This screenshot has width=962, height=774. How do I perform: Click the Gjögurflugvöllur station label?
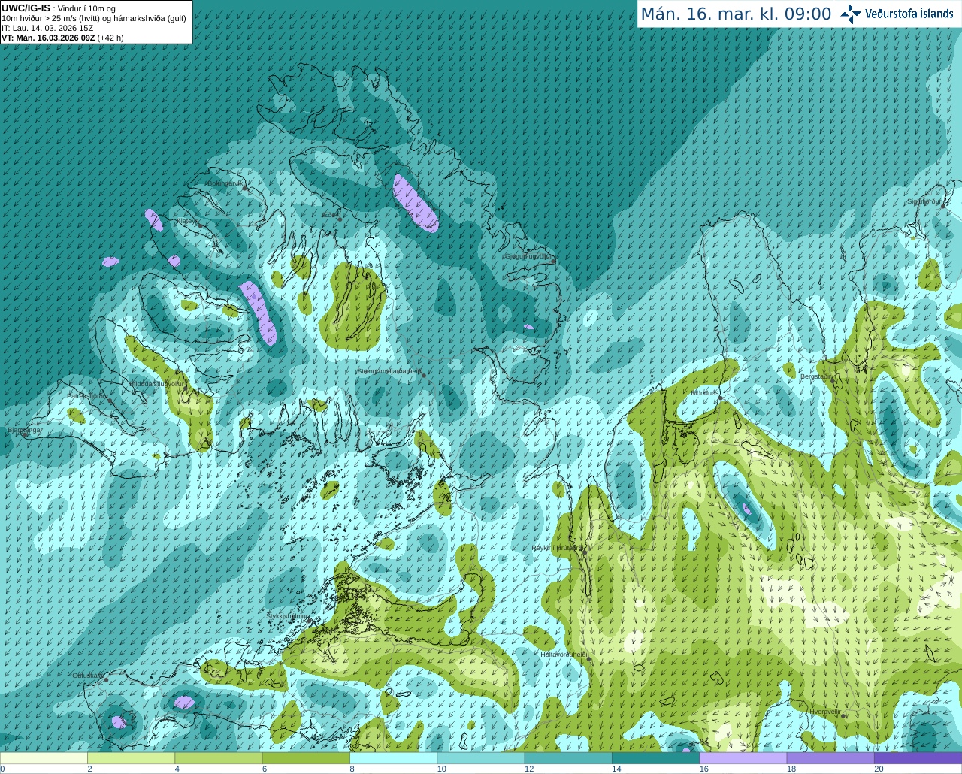click(528, 256)
